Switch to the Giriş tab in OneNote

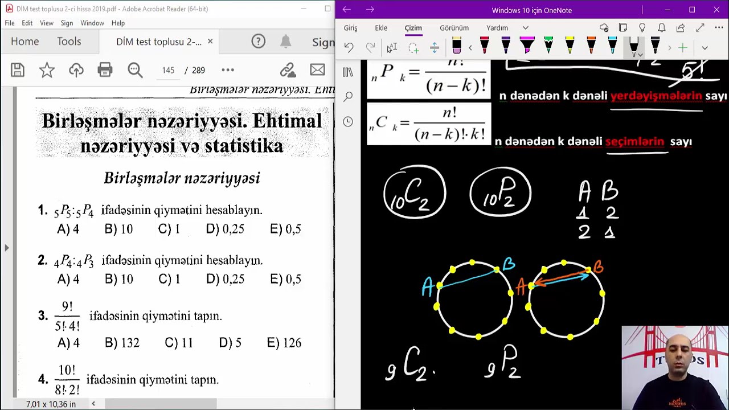click(350, 28)
